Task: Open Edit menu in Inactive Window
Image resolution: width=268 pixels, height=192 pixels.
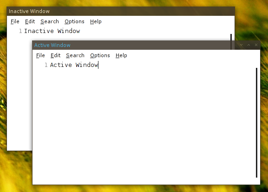Action: click(30, 21)
